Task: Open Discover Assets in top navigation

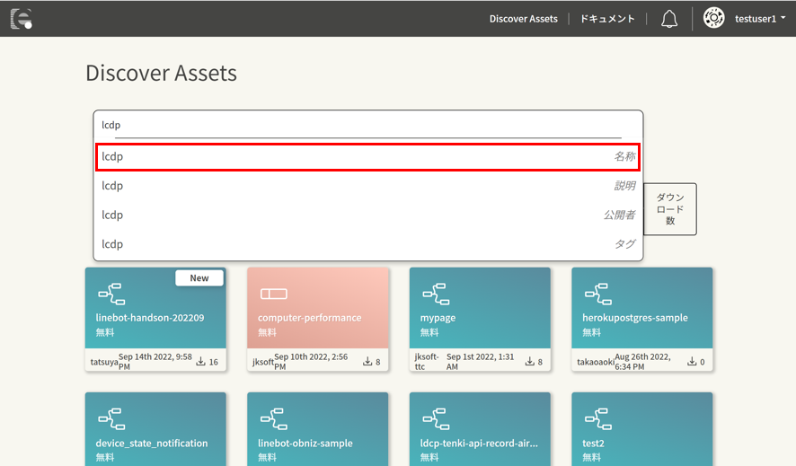Action: tap(524, 19)
